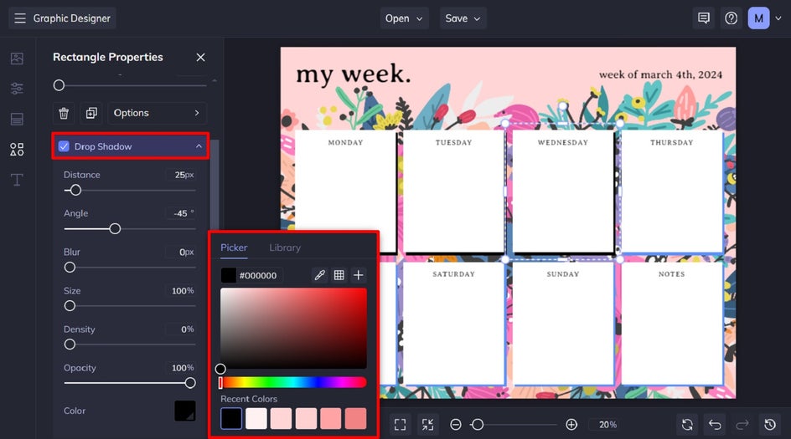The height and width of the screenshot is (439, 791).
Task: Switch to the Picker tab
Action: [234, 248]
